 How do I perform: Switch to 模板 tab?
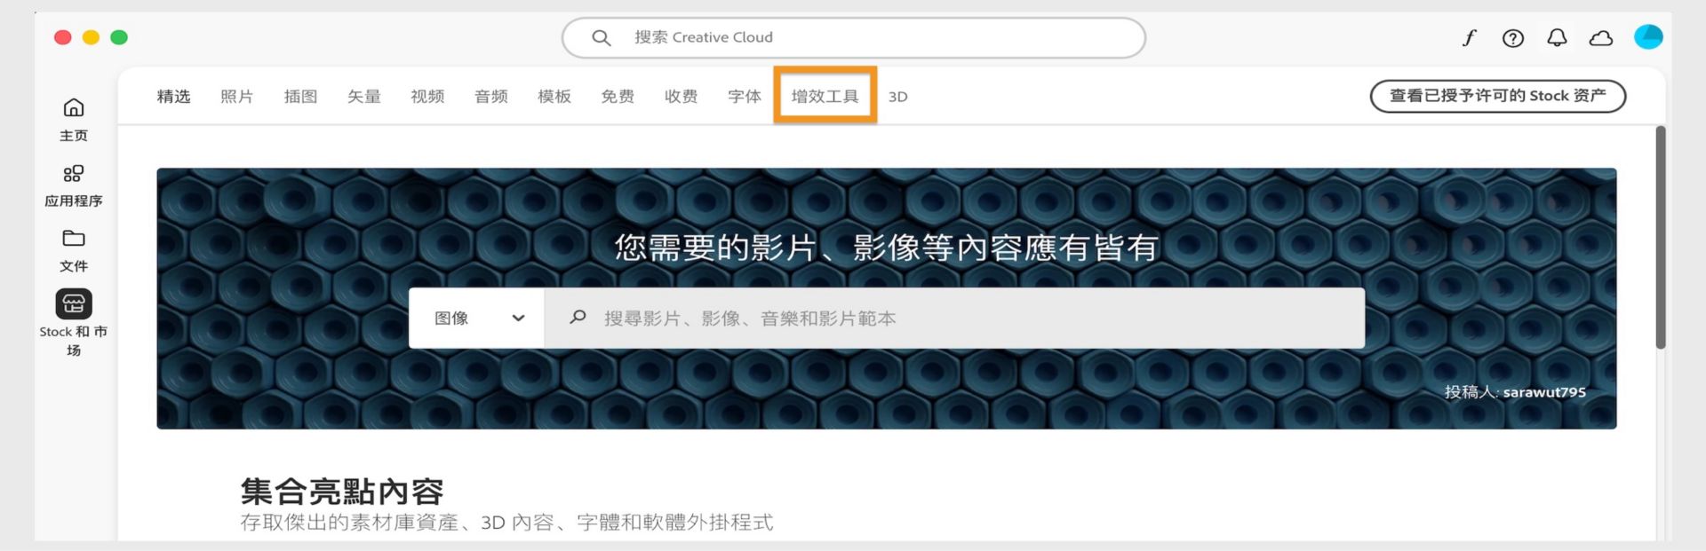(x=554, y=96)
